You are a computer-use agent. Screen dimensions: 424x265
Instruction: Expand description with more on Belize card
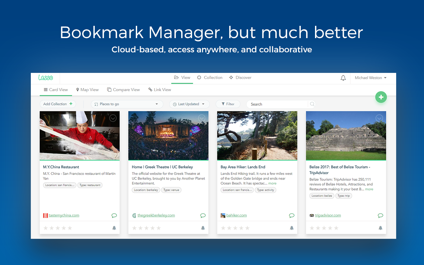coord(369,189)
